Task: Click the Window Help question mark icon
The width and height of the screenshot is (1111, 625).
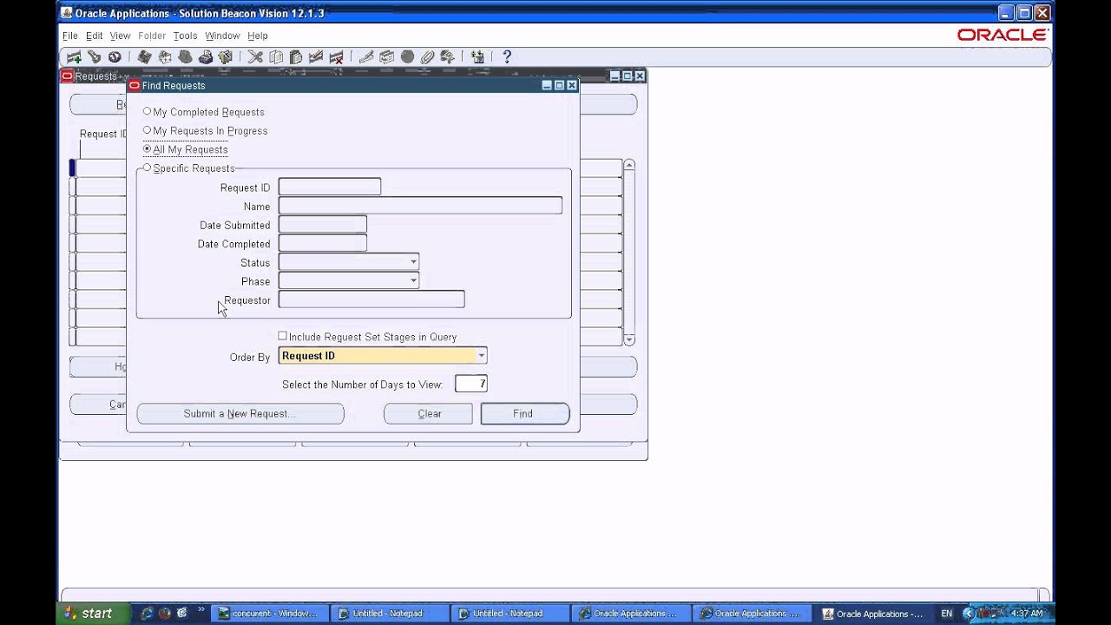Action: [507, 57]
